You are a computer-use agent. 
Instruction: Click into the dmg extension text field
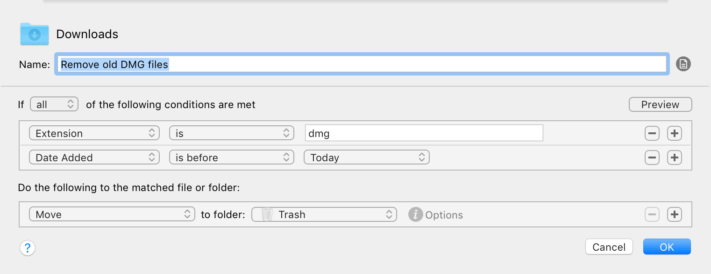tap(424, 133)
